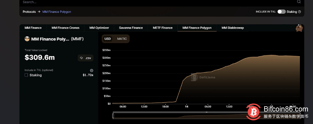Screen dimensions: 313x124
Task: Switch to the MM Stableswap tab
Action: pyautogui.click(x=233, y=28)
